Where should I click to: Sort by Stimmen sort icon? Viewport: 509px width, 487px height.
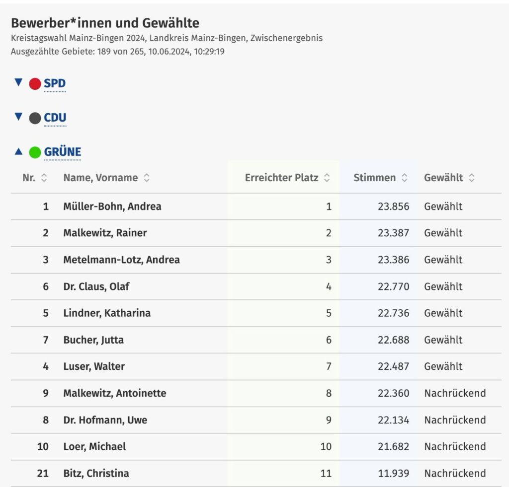405,178
